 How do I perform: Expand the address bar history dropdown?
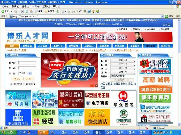tap(162, 16)
